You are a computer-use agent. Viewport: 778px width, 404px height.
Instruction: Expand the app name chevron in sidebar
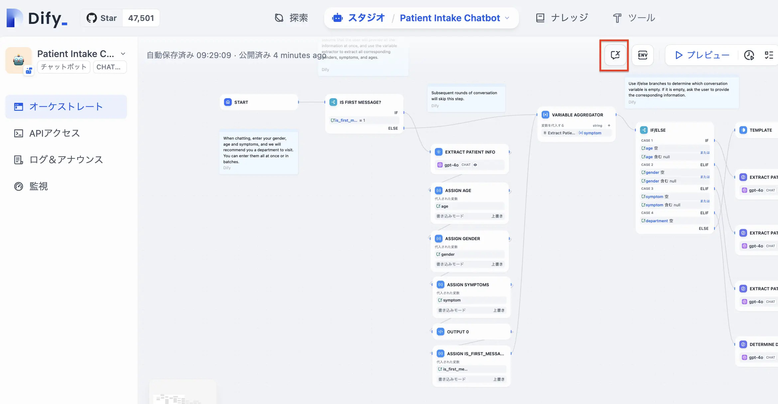pyautogui.click(x=123, y=54)
